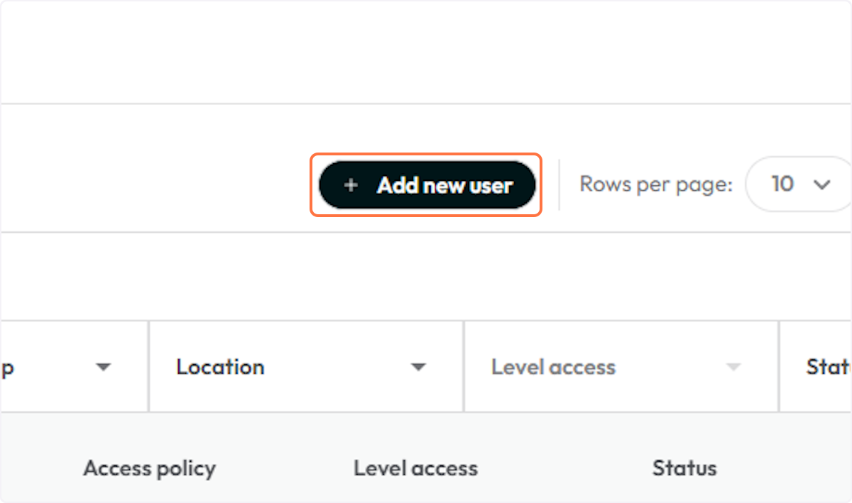Expand the Location filter dropdown
Screen dimensions: 852x503
[x=306, y=367]
